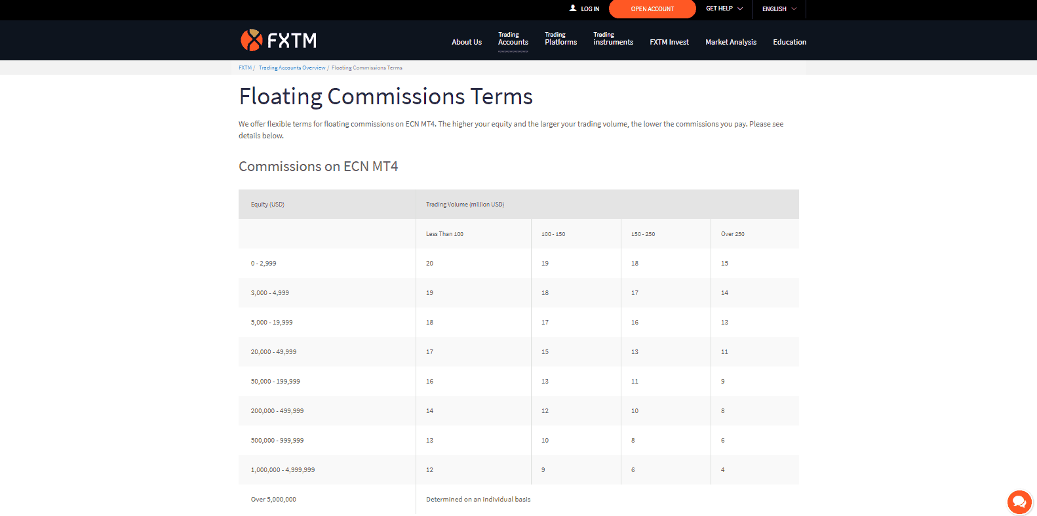Click value 14 in 3,000 - 4,999 row
This screenshot has width=1037, height=516.
(724, 293)
